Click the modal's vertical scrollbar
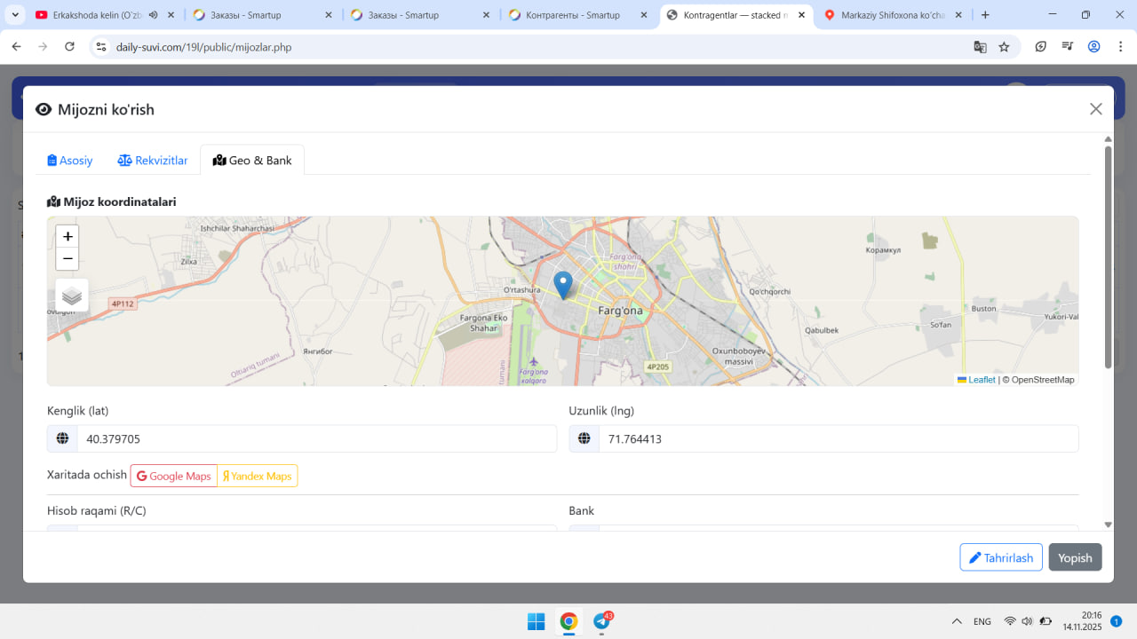The width and height of the screenshot is (1137, 639). pyautogui.click(x=1108, y=257)
